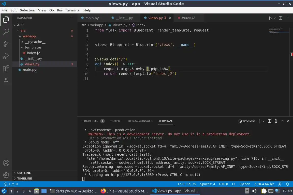The width and height of the screenshot is (293, 195).
Task: Expand the OUTLINE section
Action: pyautogui.click(x=45, y=173)
